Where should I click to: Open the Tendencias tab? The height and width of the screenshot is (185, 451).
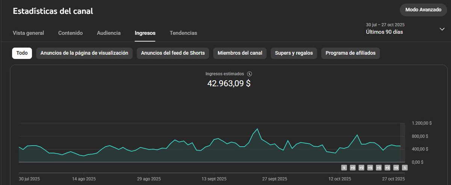click(183, 33)
